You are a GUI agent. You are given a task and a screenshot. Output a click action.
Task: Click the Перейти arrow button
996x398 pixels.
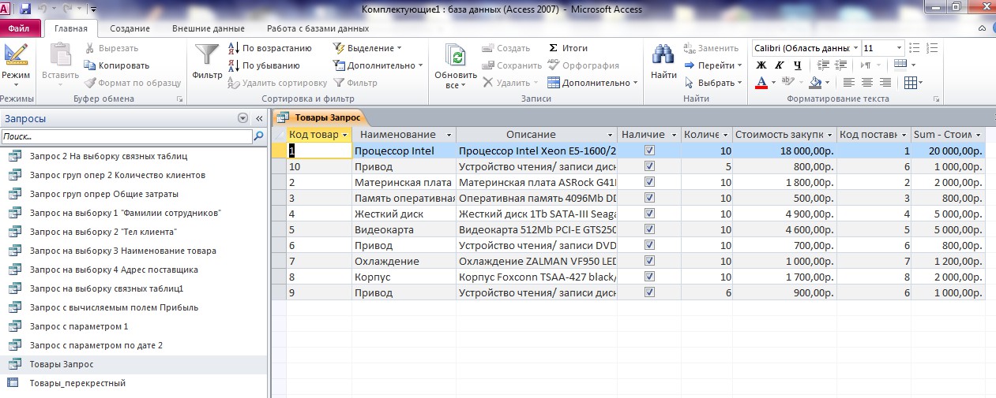point(713,65)
